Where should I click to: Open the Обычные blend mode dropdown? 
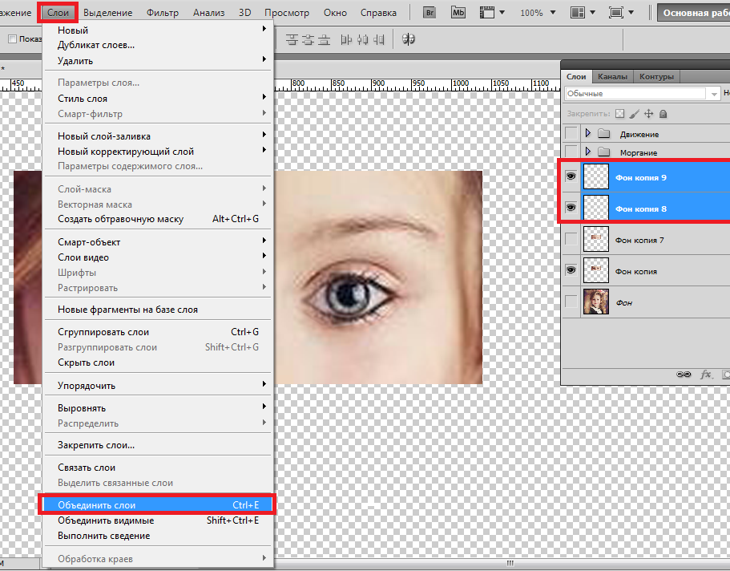(x=713, y=94)
